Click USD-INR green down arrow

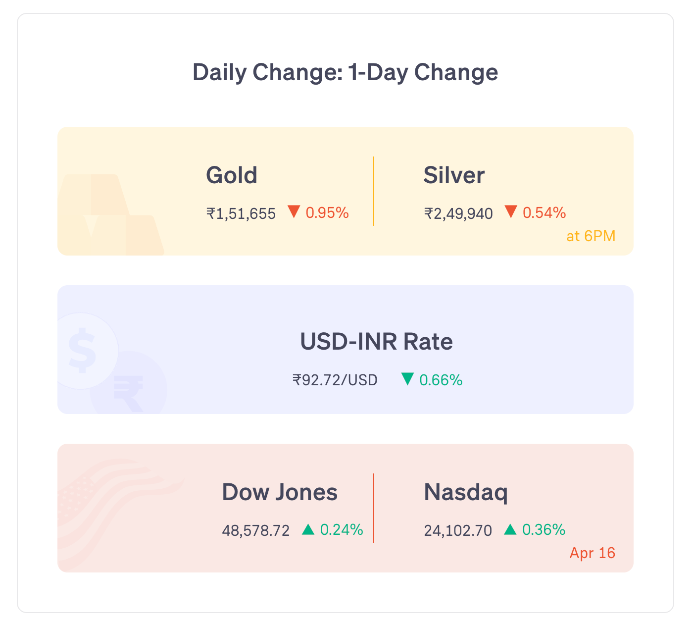(x=407, y=379)
